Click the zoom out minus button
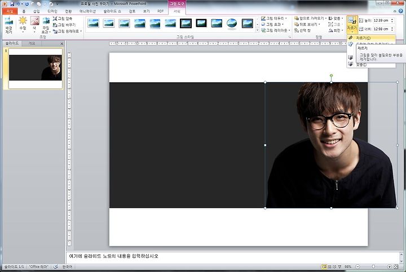The width and height of the screenshot is (406, 272). click(358, 266)
